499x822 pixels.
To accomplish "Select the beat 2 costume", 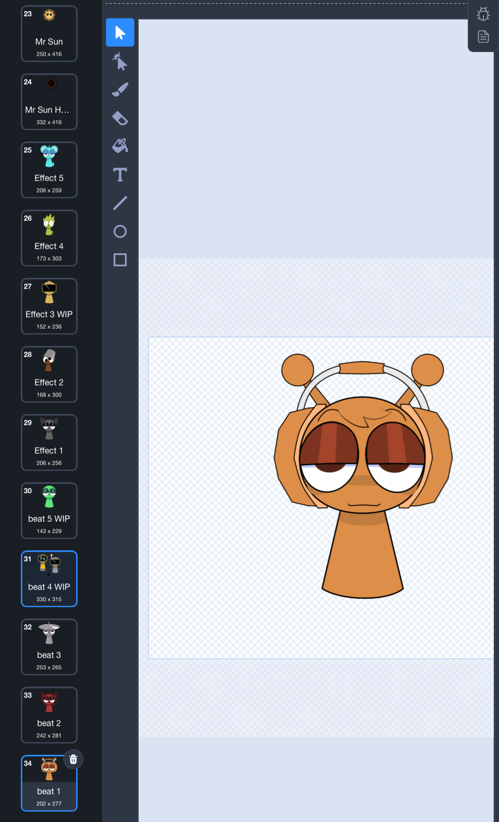I will [49, 715].
